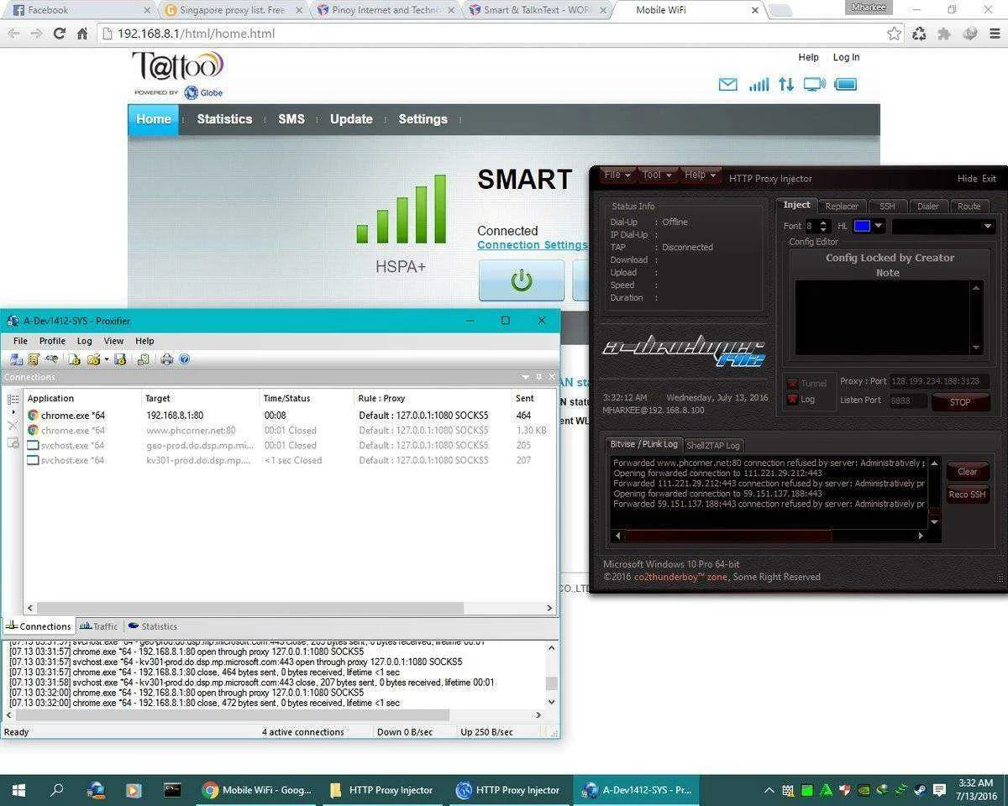
Task: Open the Proxy Servers toolbar icon in Proxifier
Action: [17, 359]
